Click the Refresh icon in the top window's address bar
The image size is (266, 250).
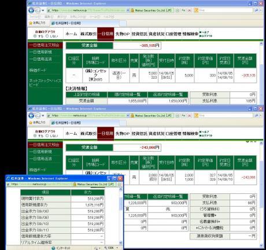click(x=183, y=10)
